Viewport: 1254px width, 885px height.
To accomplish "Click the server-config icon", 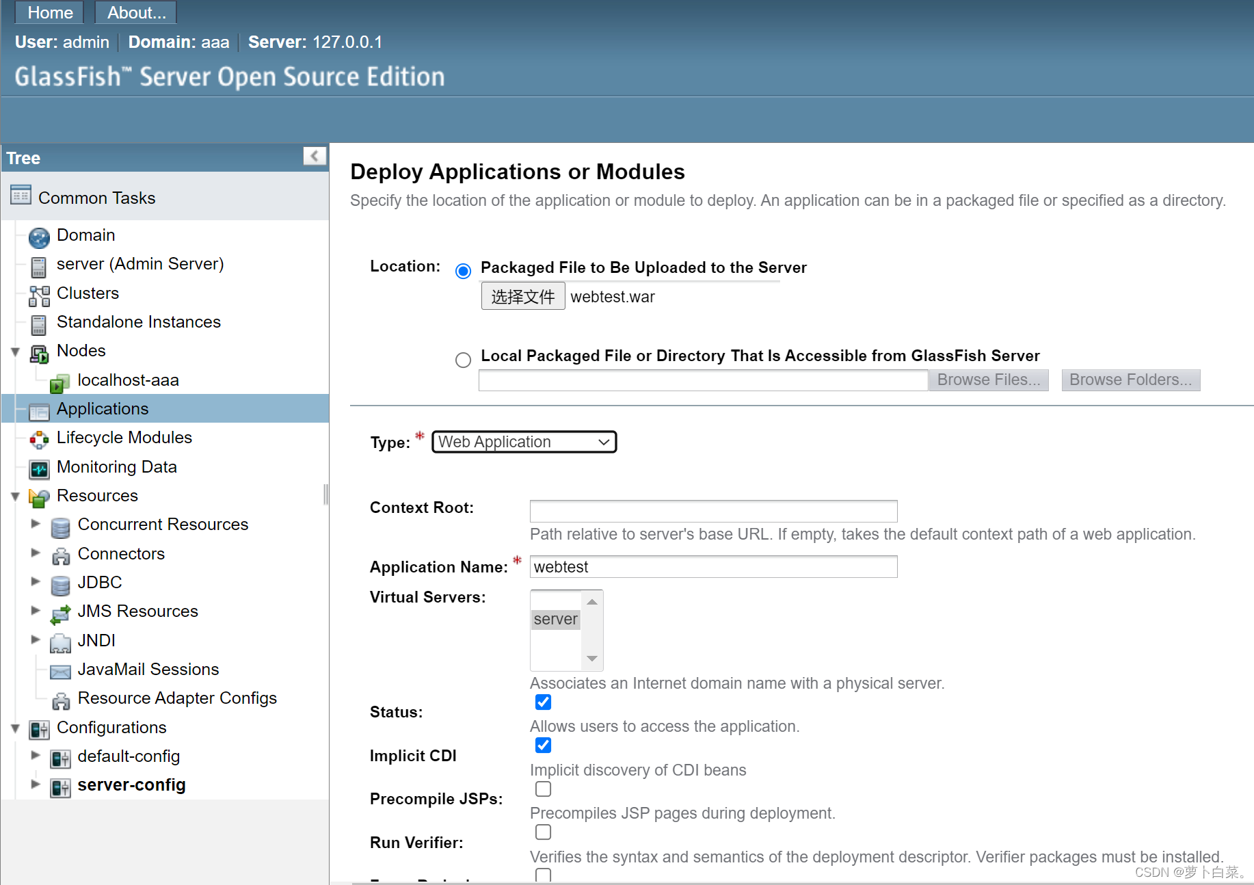I will (x=60, y=787).
